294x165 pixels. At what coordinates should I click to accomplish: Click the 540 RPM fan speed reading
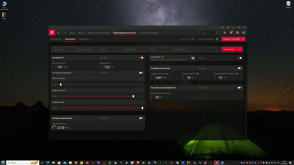158,77
